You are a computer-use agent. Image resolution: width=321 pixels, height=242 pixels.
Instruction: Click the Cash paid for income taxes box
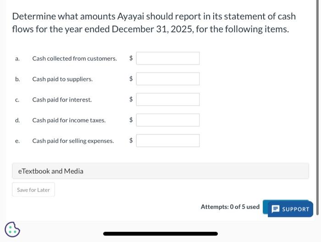point(168,120)
